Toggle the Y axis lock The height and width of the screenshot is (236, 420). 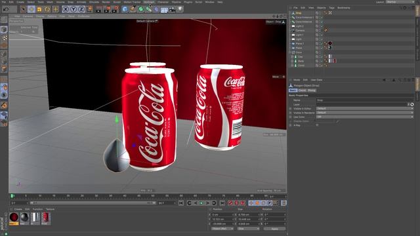[73, 9]
